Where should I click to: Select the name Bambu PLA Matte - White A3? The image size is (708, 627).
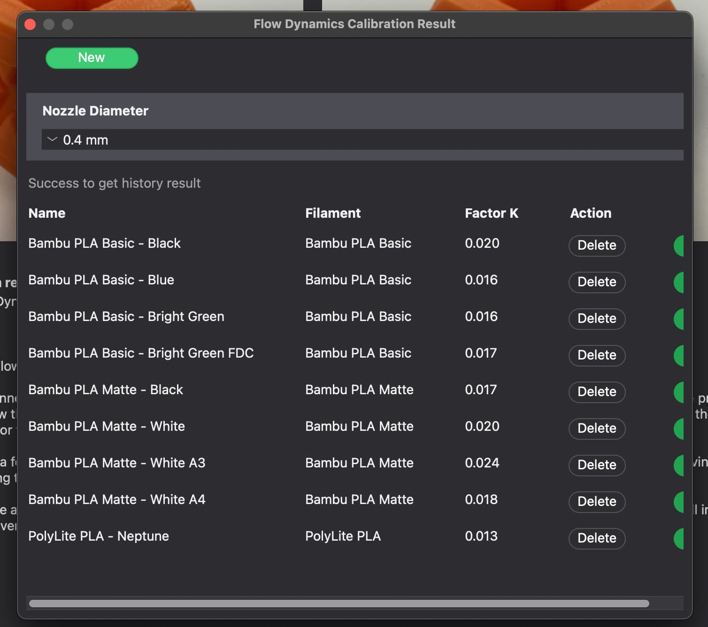[117, 463]
